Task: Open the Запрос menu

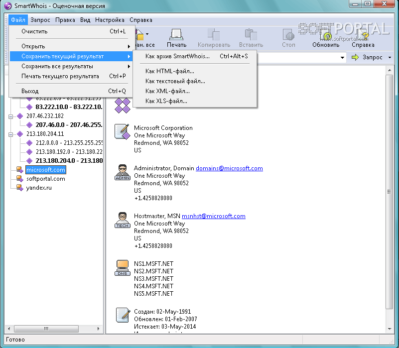Action: pyautogui.click(x=40, y=20)
